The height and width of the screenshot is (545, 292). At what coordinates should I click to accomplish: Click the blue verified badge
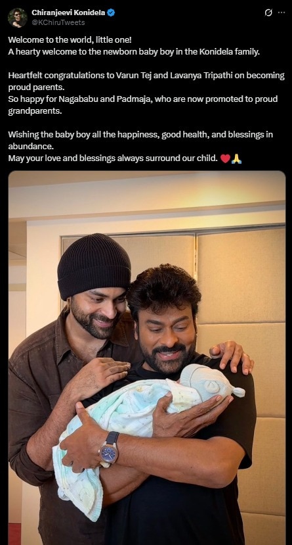[111, 13]
